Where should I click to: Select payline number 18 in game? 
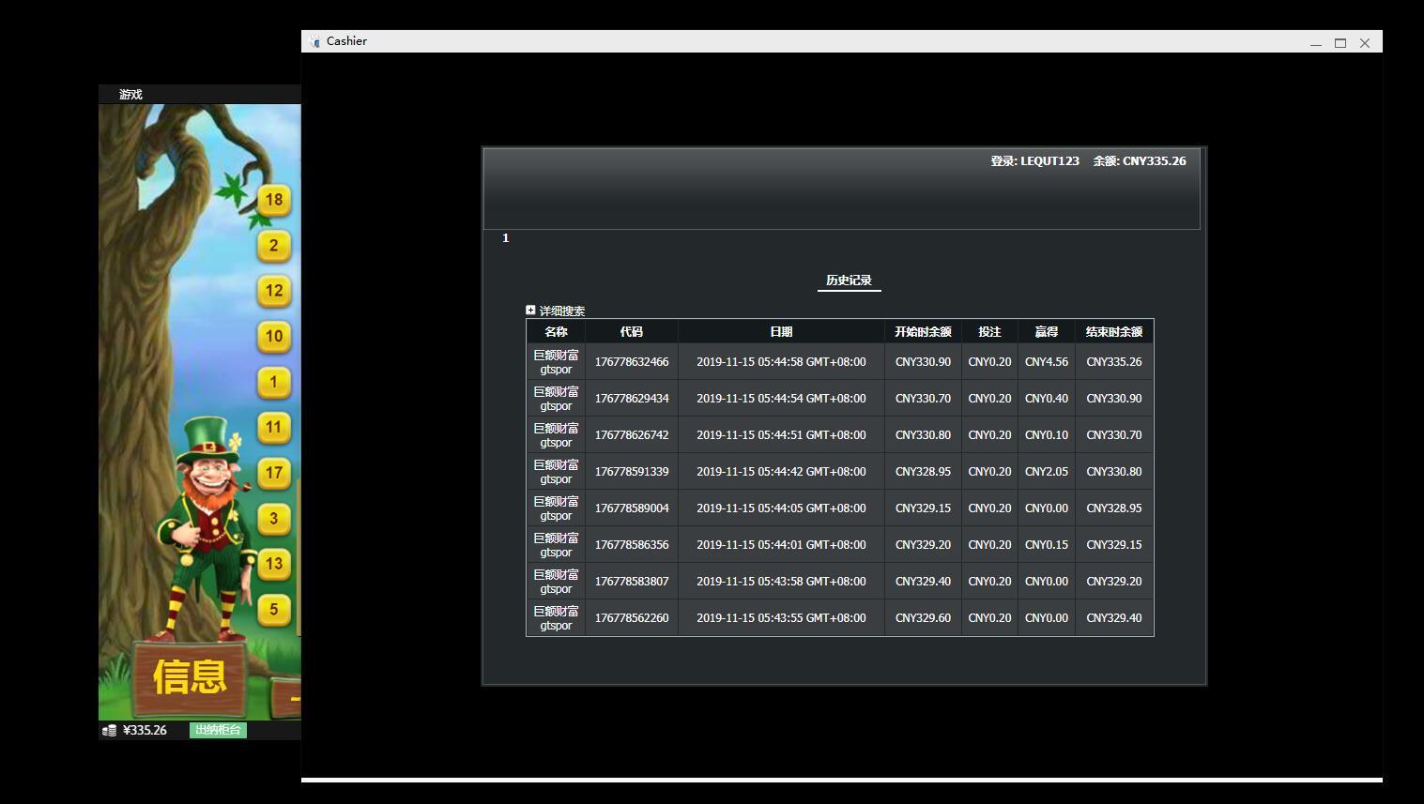[274, 200]
